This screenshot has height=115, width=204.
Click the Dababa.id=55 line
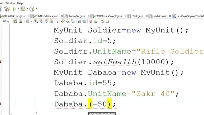click(85, 83)
